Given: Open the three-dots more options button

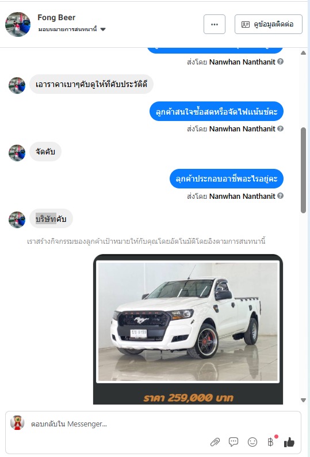Looking at the screenshot, I should pyautogui.click(x=215, y=24).
